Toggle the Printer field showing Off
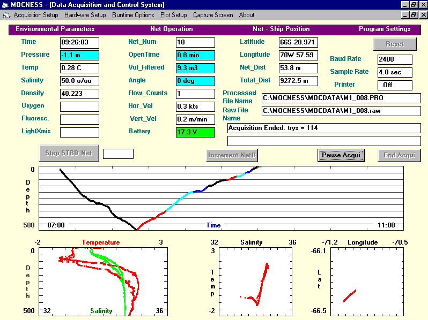Viewport: 428px width, 320px height. coord(395,85)
